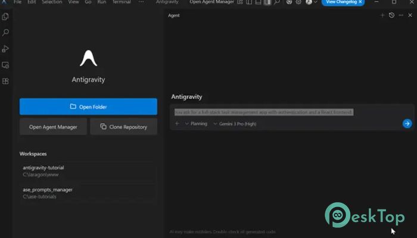Open agent conversation history
Image resolution: width=417 pixels, height=238 pixels.
click(391, 15)
